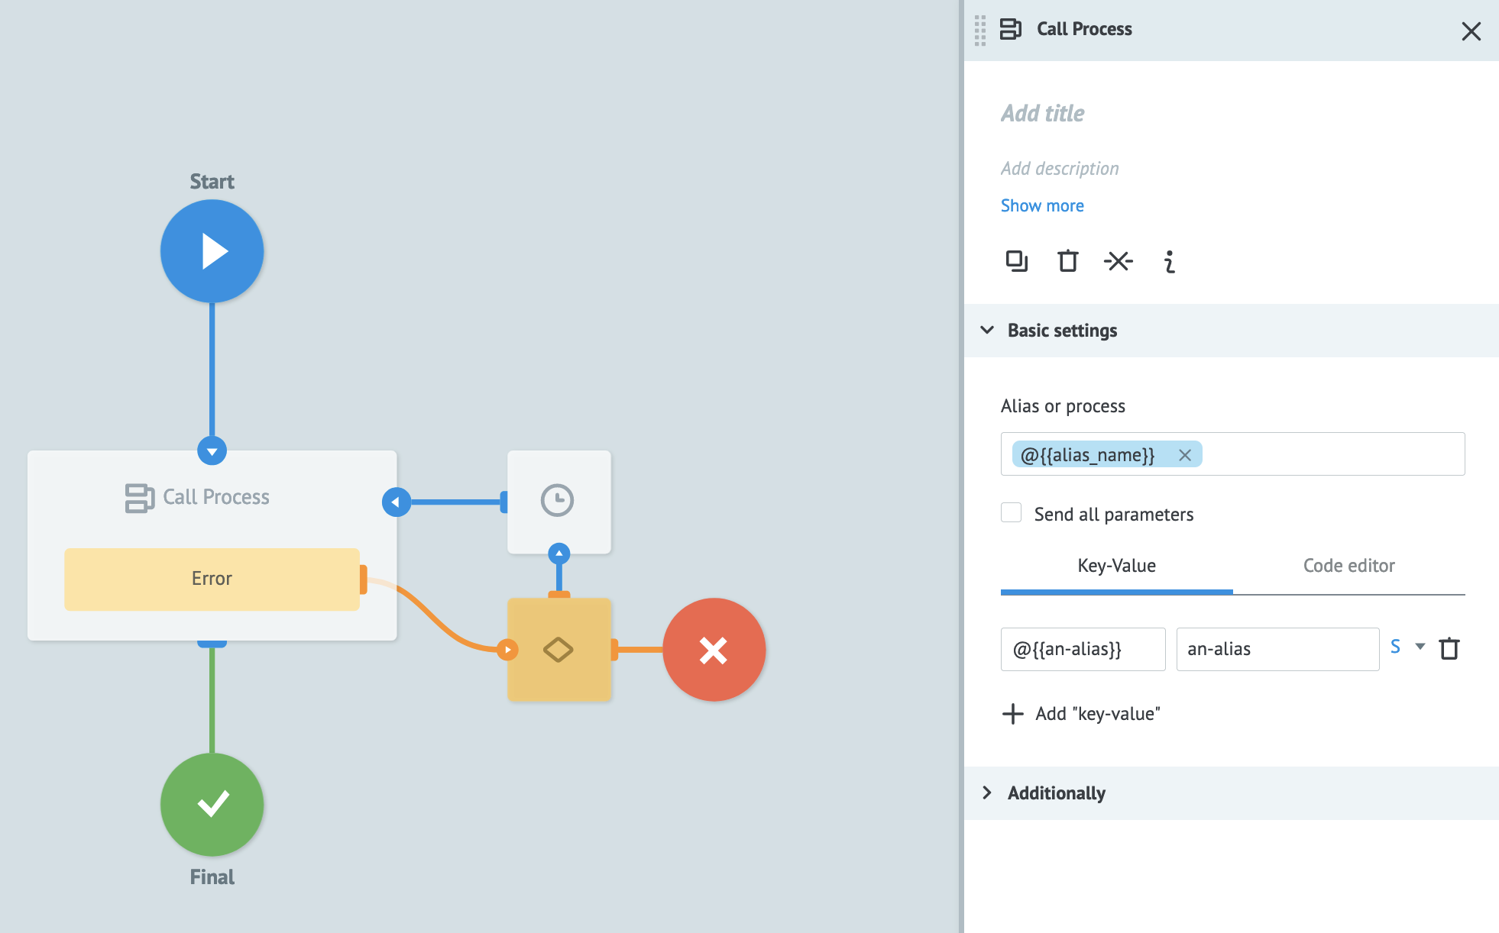Delete the node using the trash icon
The width and height of the screenshot is (1499, 933).
coord(1067,261)
